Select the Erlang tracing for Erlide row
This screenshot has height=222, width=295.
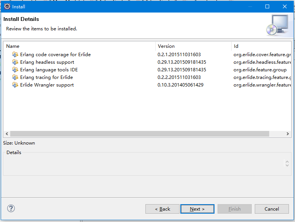click(147, 77)
